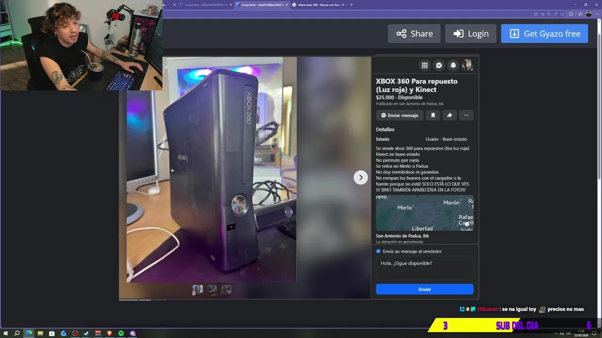This screenshot has height=338, width=602.
Task: Click 'Publicado en San Antonio de Padua, BA'
Action: coord(410,104)
